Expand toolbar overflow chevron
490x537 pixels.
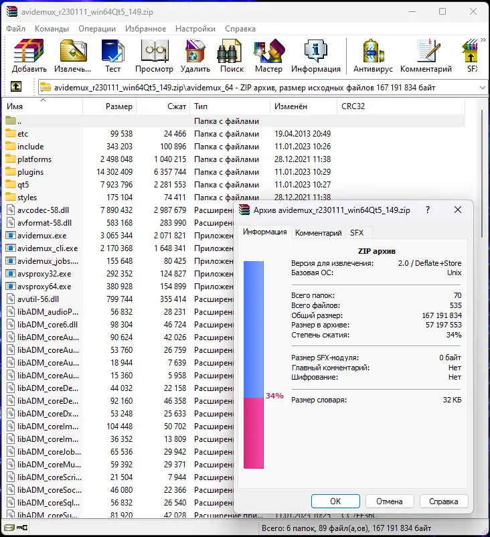tap(483, 40)
